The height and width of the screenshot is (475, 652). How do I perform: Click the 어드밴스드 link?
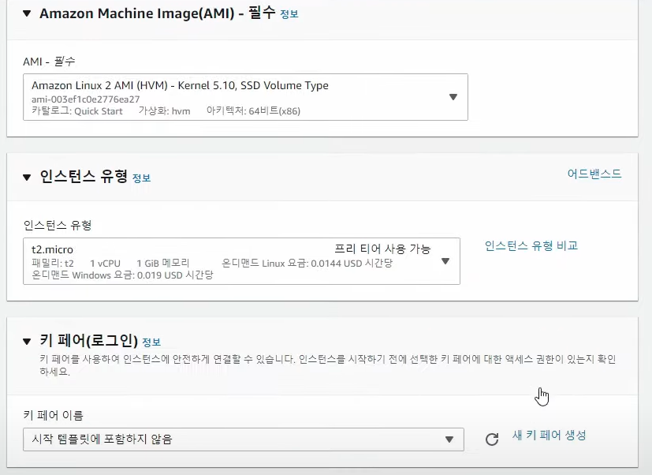(x=594, y=174)
